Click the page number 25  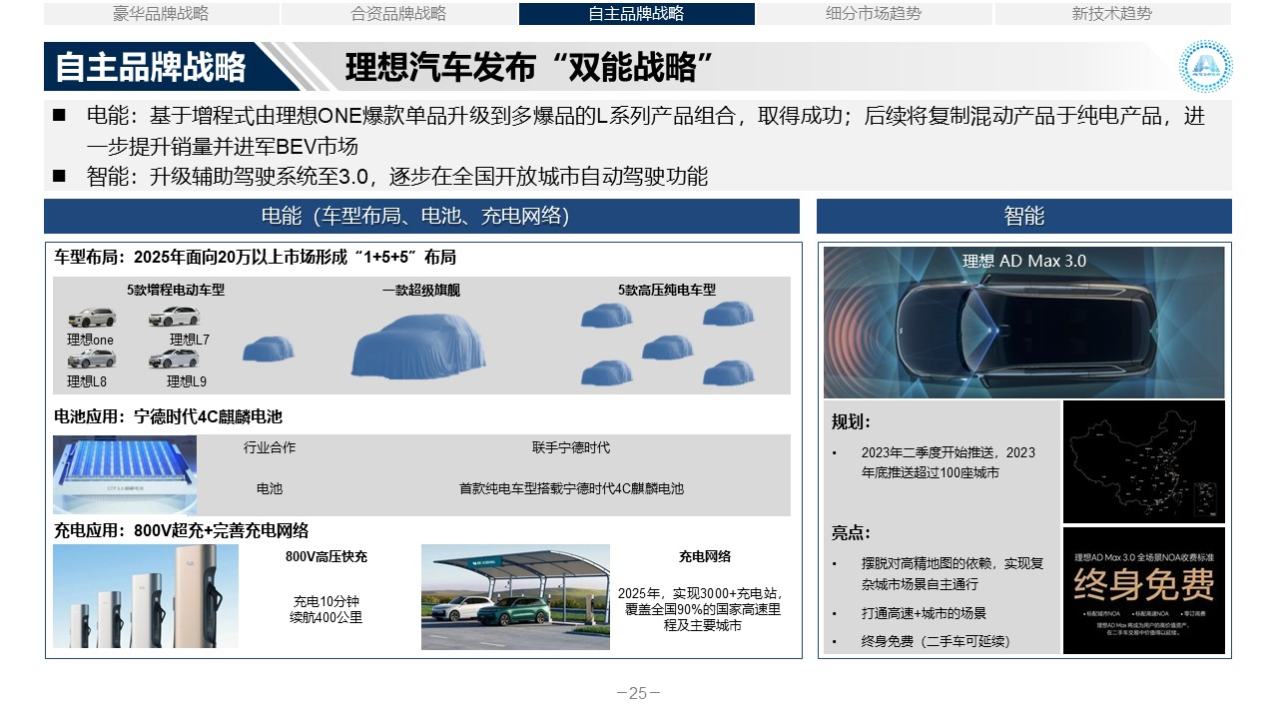pos(638,693)
